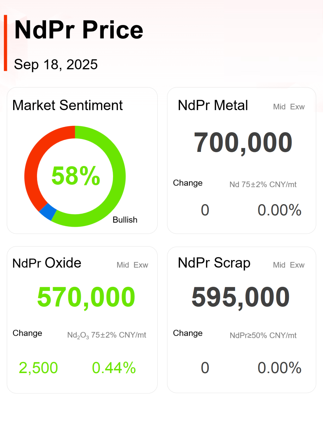Click the 0.44% change percentage
323x428 pixels.
click(x=114, y=368)
